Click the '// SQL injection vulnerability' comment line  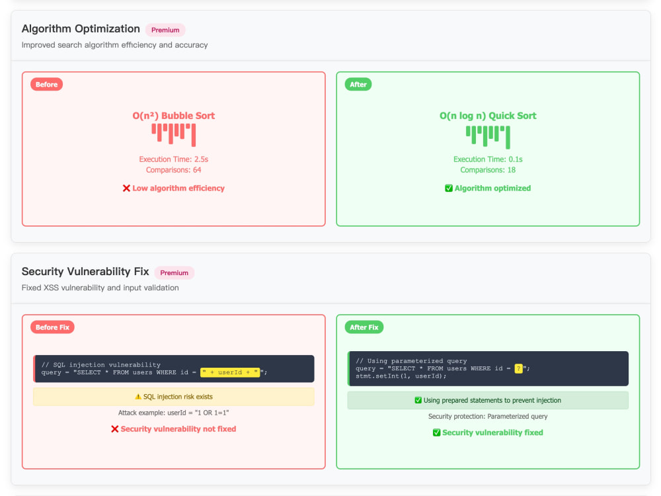[101, 365]
